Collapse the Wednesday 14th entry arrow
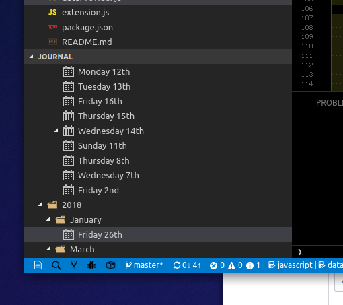Image resolution: width=343 pixels, height=305 pixels. [56, 131]
